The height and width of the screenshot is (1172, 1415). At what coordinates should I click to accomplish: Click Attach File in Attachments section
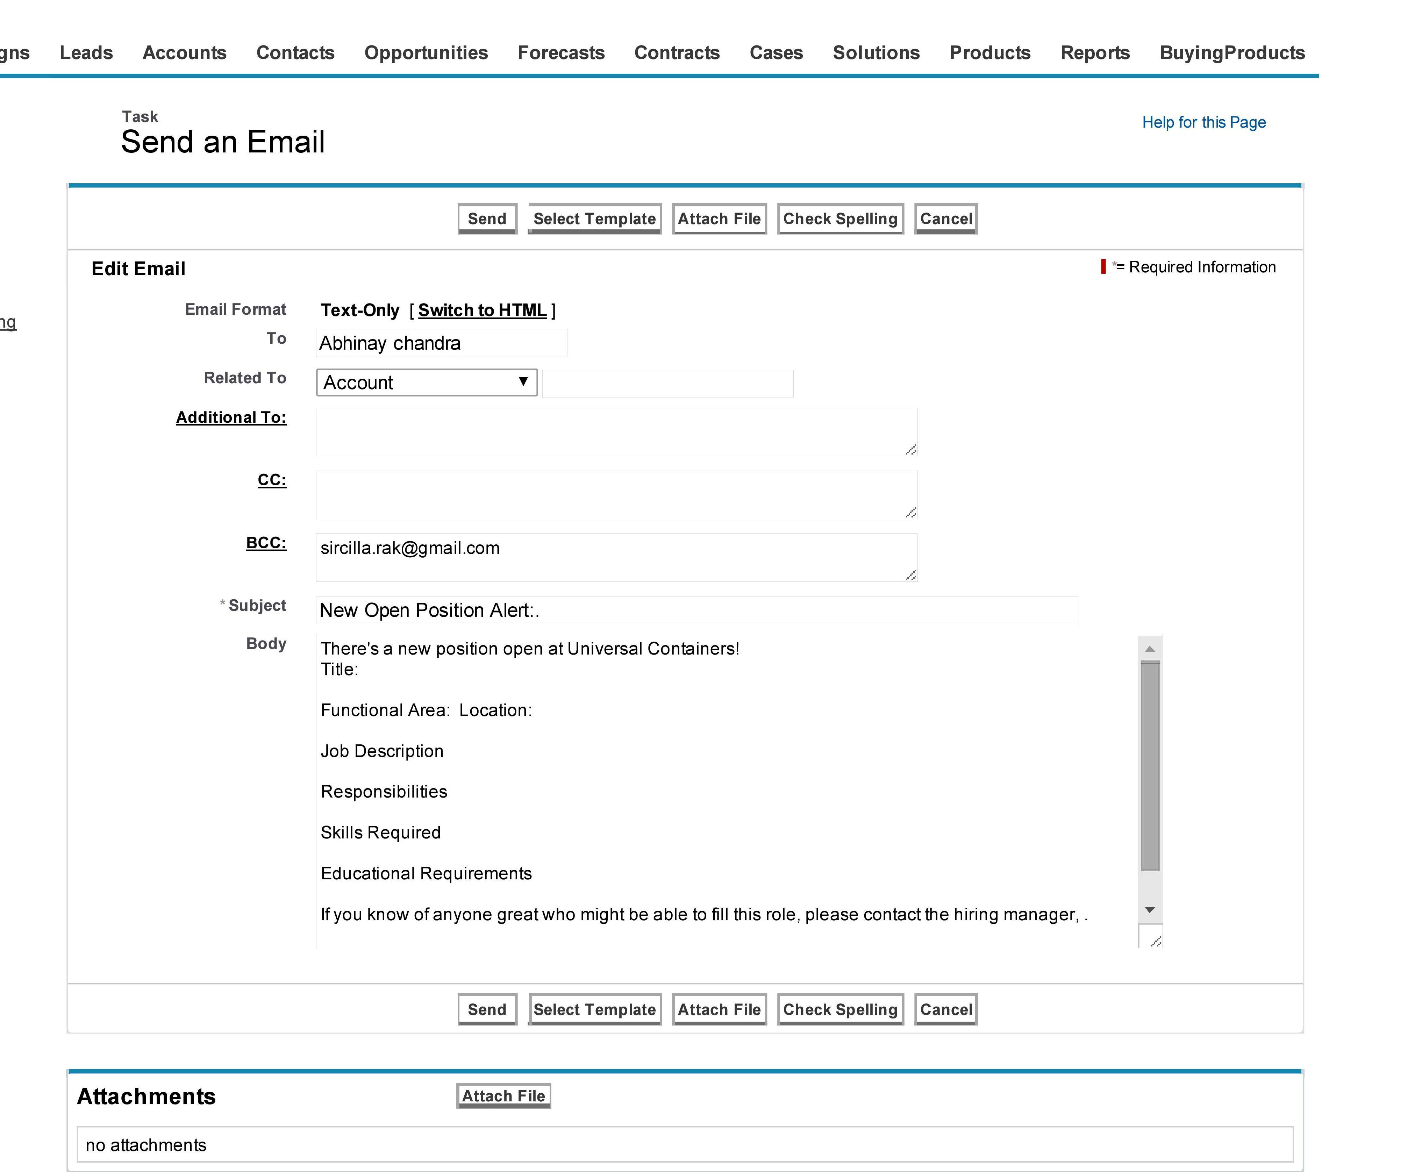coord(503,1096)
